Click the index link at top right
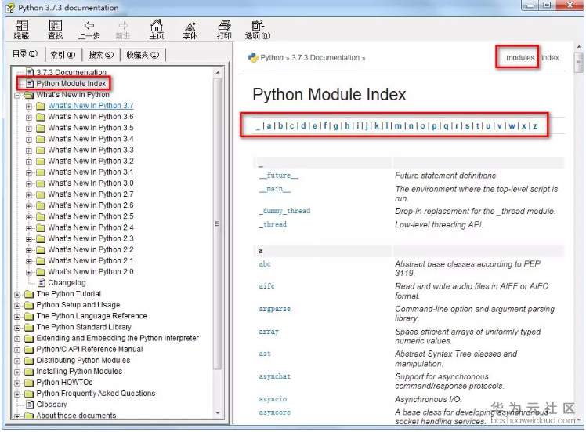This screenshot has height=432, width=586. pyautogui.click(x=550, y=57)
